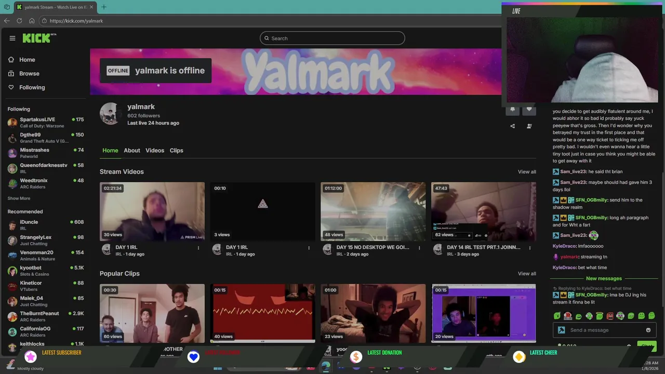665x374 pixels.
Task: Play the 02:21:34 stream video thumbnail
Action: (x=152, y=211)
